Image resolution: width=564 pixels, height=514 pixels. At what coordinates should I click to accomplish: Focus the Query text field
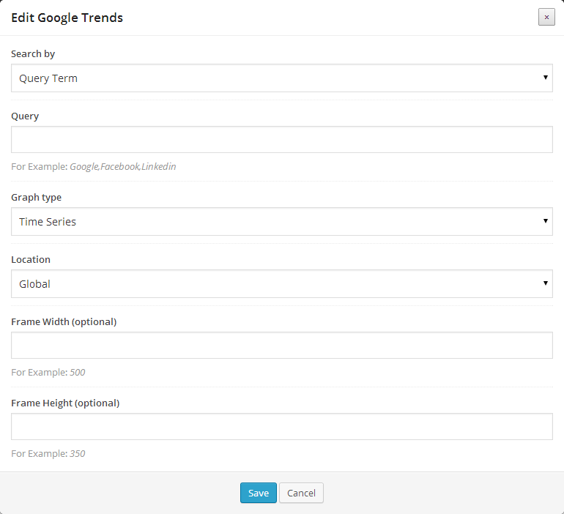pyautogui.click(x=281, y=140)
